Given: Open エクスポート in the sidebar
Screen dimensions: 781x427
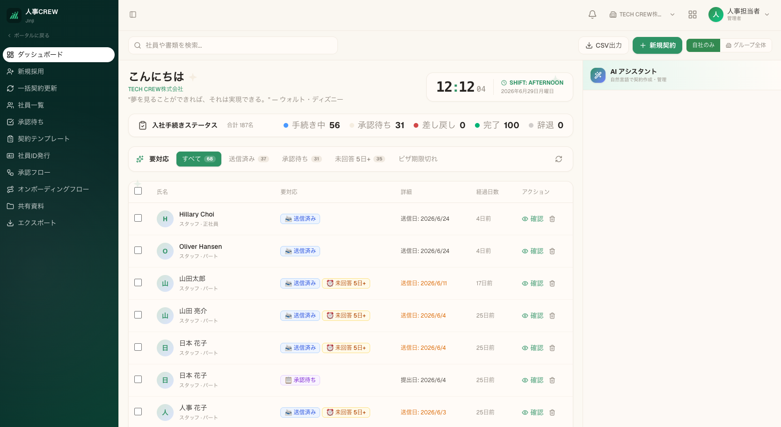Looking at the screenshot, I should pyautogui.click(x=58, y=223).
